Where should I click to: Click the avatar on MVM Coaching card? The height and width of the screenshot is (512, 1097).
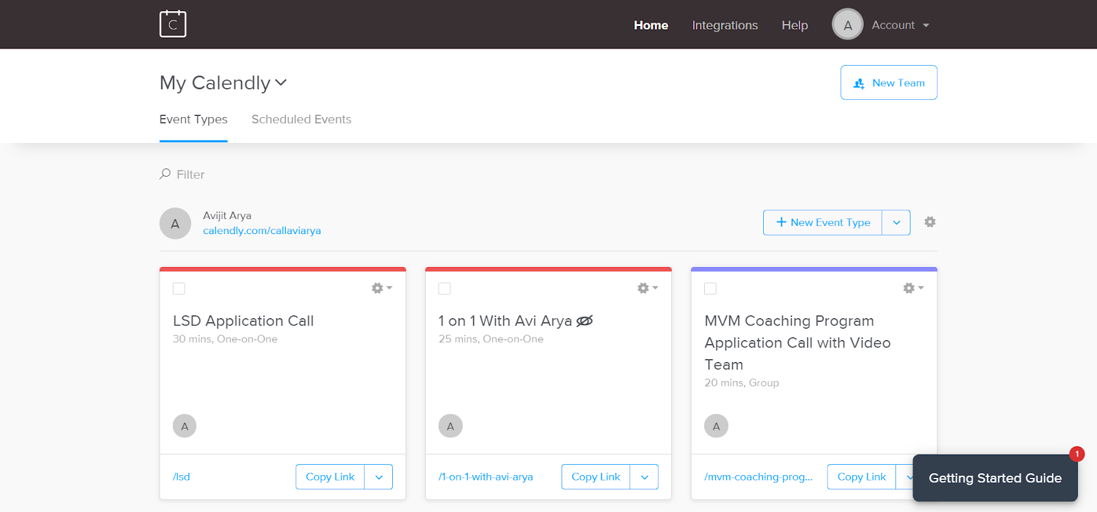click(x=716, y=426)
